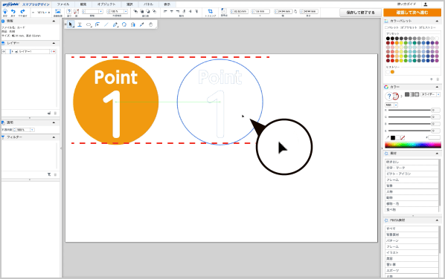Click the image placement icon
The image size is (445, 279).
pos(58,11)
